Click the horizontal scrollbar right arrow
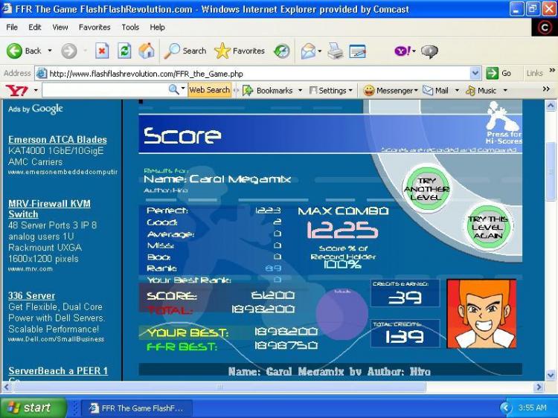 click(x=539, y=387)
